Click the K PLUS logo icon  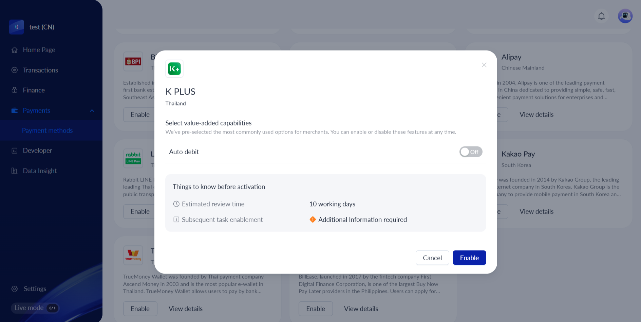coord(174,69)
